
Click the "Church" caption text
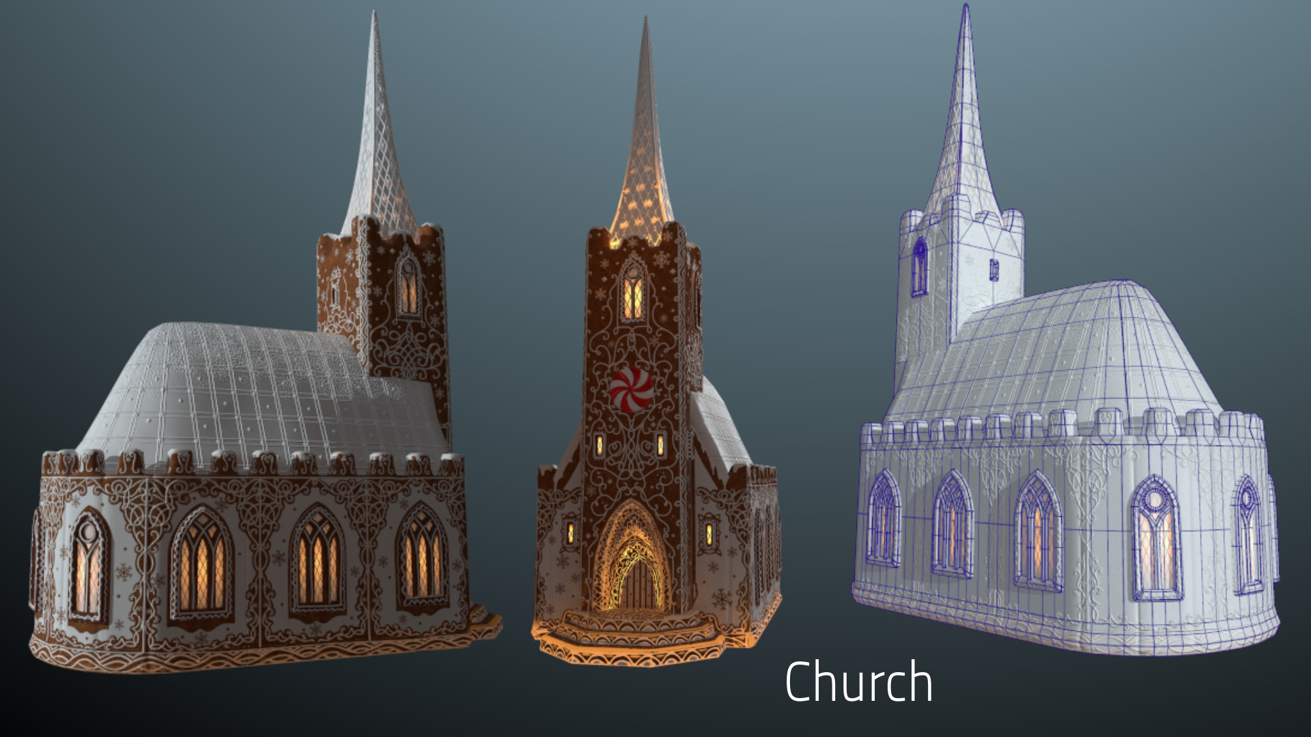tap(858, 681)
